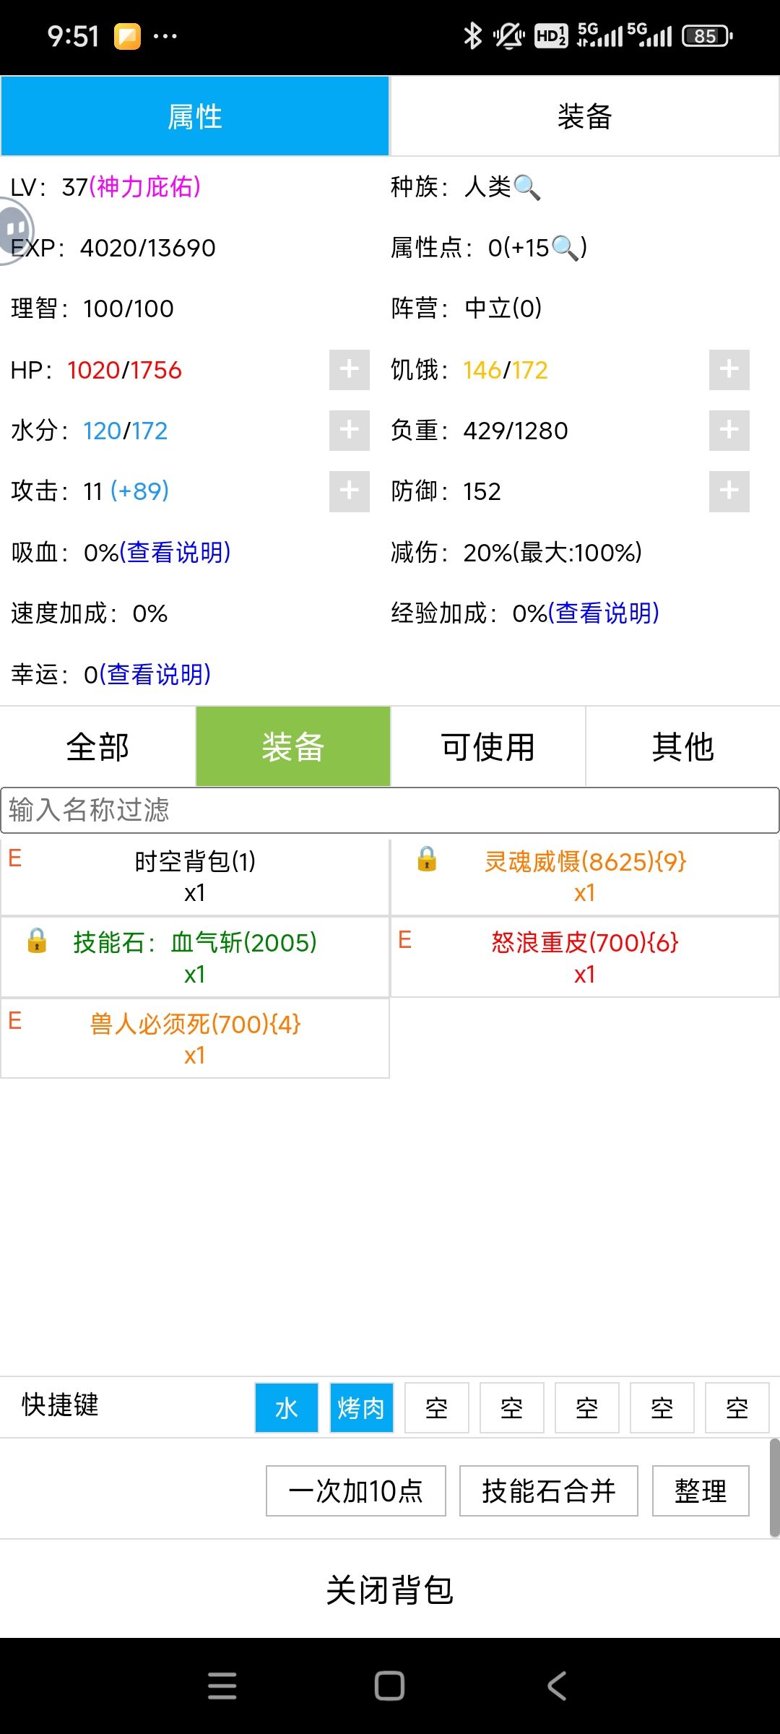780x1734 pixels.
Task: Tap plus button next to 攻击
Action: (x=350, y=491)
